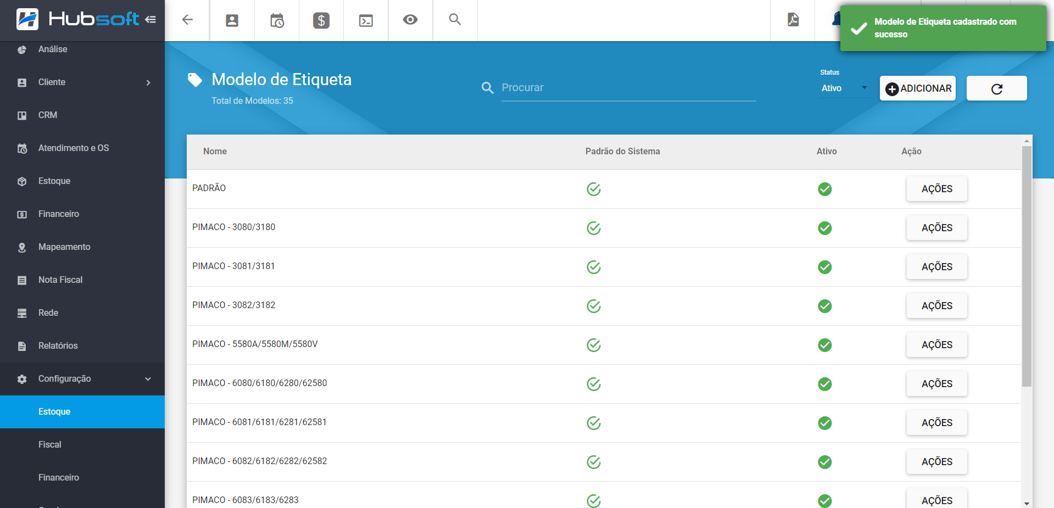The height and width of the screenshot is (508, 1054).
Task: Click the Hubsoft logo icon
Action: coord(27,19)
